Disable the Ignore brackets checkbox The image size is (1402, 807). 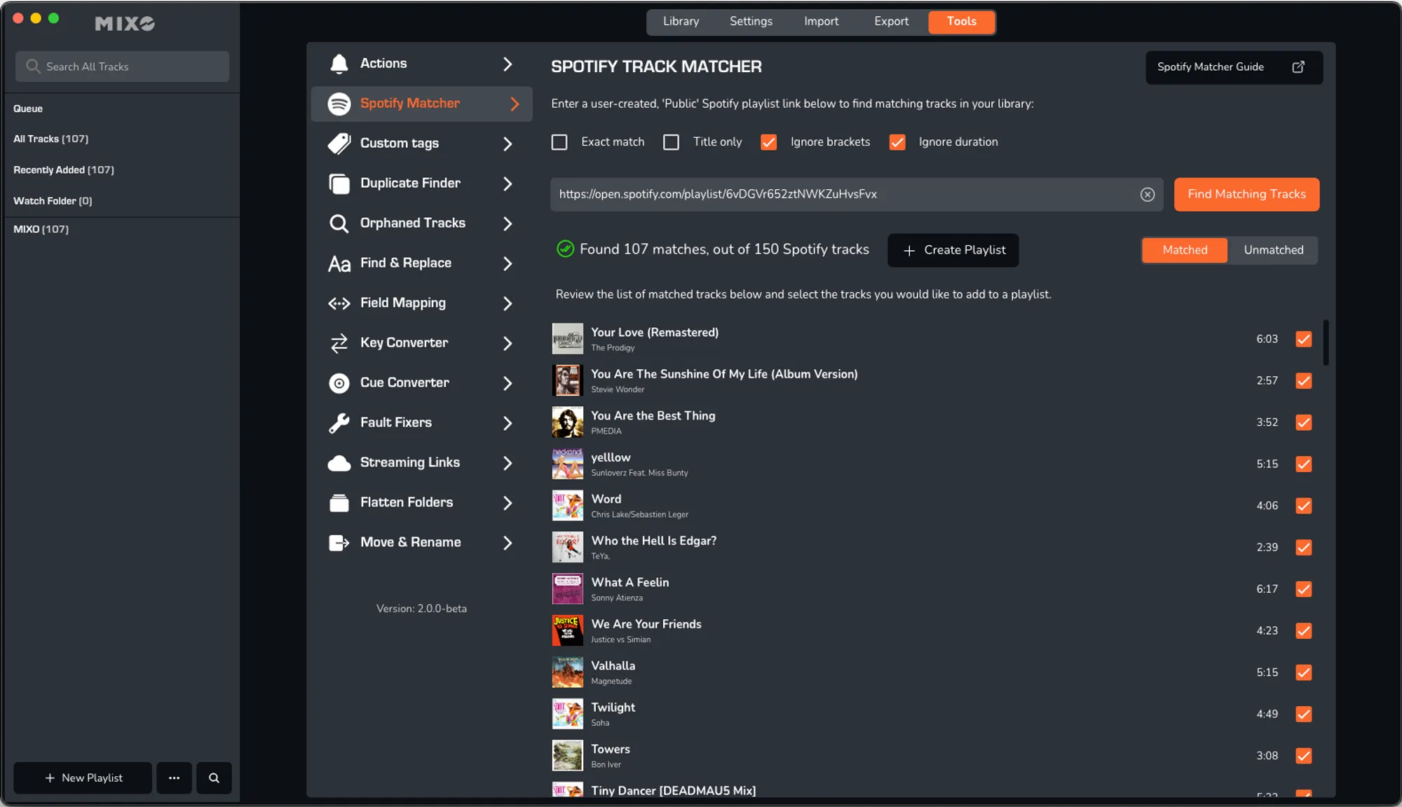(x=768, y=142)
